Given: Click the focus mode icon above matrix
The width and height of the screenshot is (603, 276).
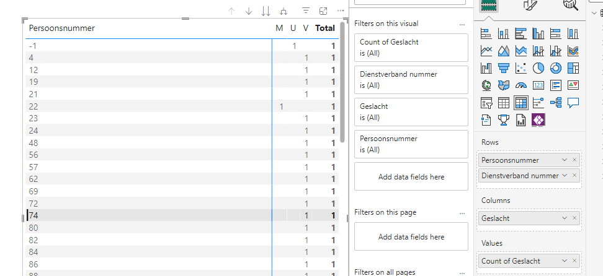Looking at the screenshot, I should [x=323, y=11].
